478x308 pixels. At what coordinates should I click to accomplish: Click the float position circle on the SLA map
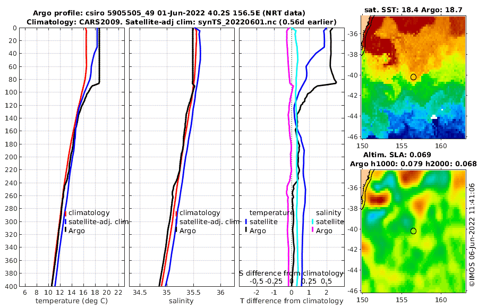click(x=413, y=231)
